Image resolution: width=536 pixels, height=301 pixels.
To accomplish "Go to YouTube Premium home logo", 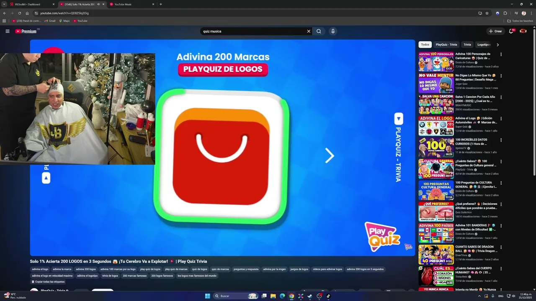I will point(26,31).
